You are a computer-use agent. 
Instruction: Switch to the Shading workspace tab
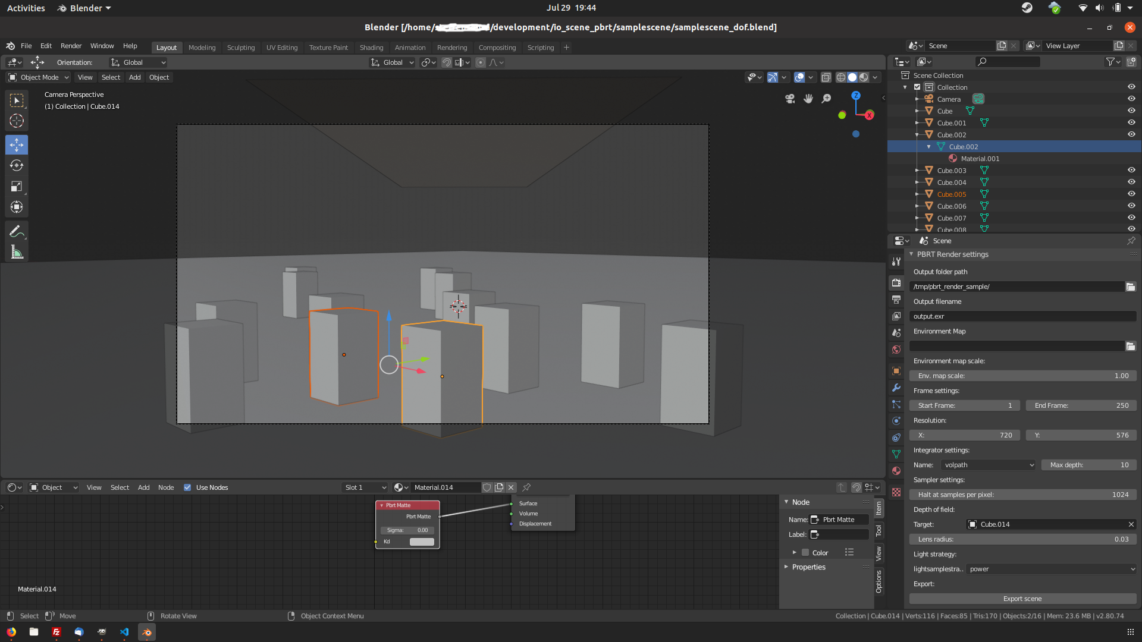coord(371,48)
